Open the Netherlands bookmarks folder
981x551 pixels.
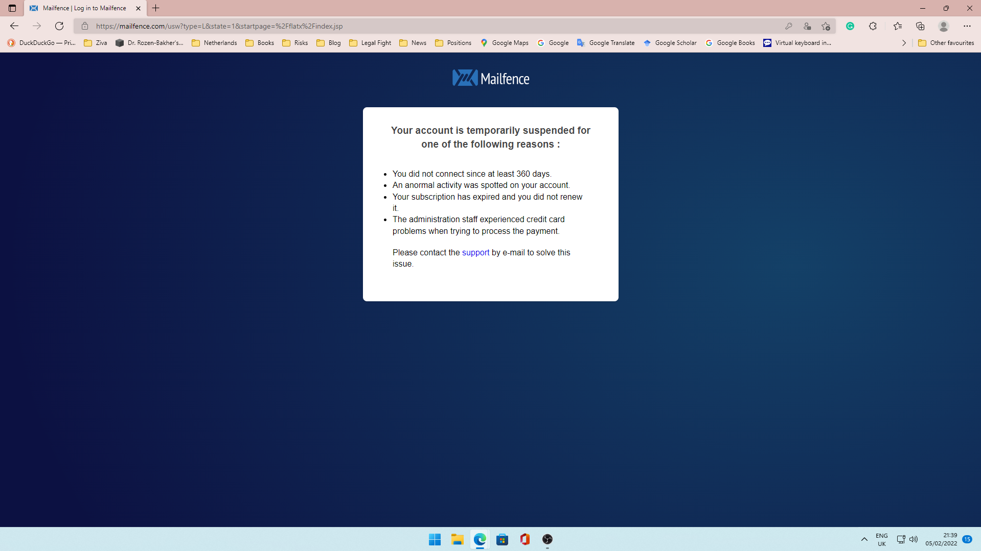click(214, 43)
